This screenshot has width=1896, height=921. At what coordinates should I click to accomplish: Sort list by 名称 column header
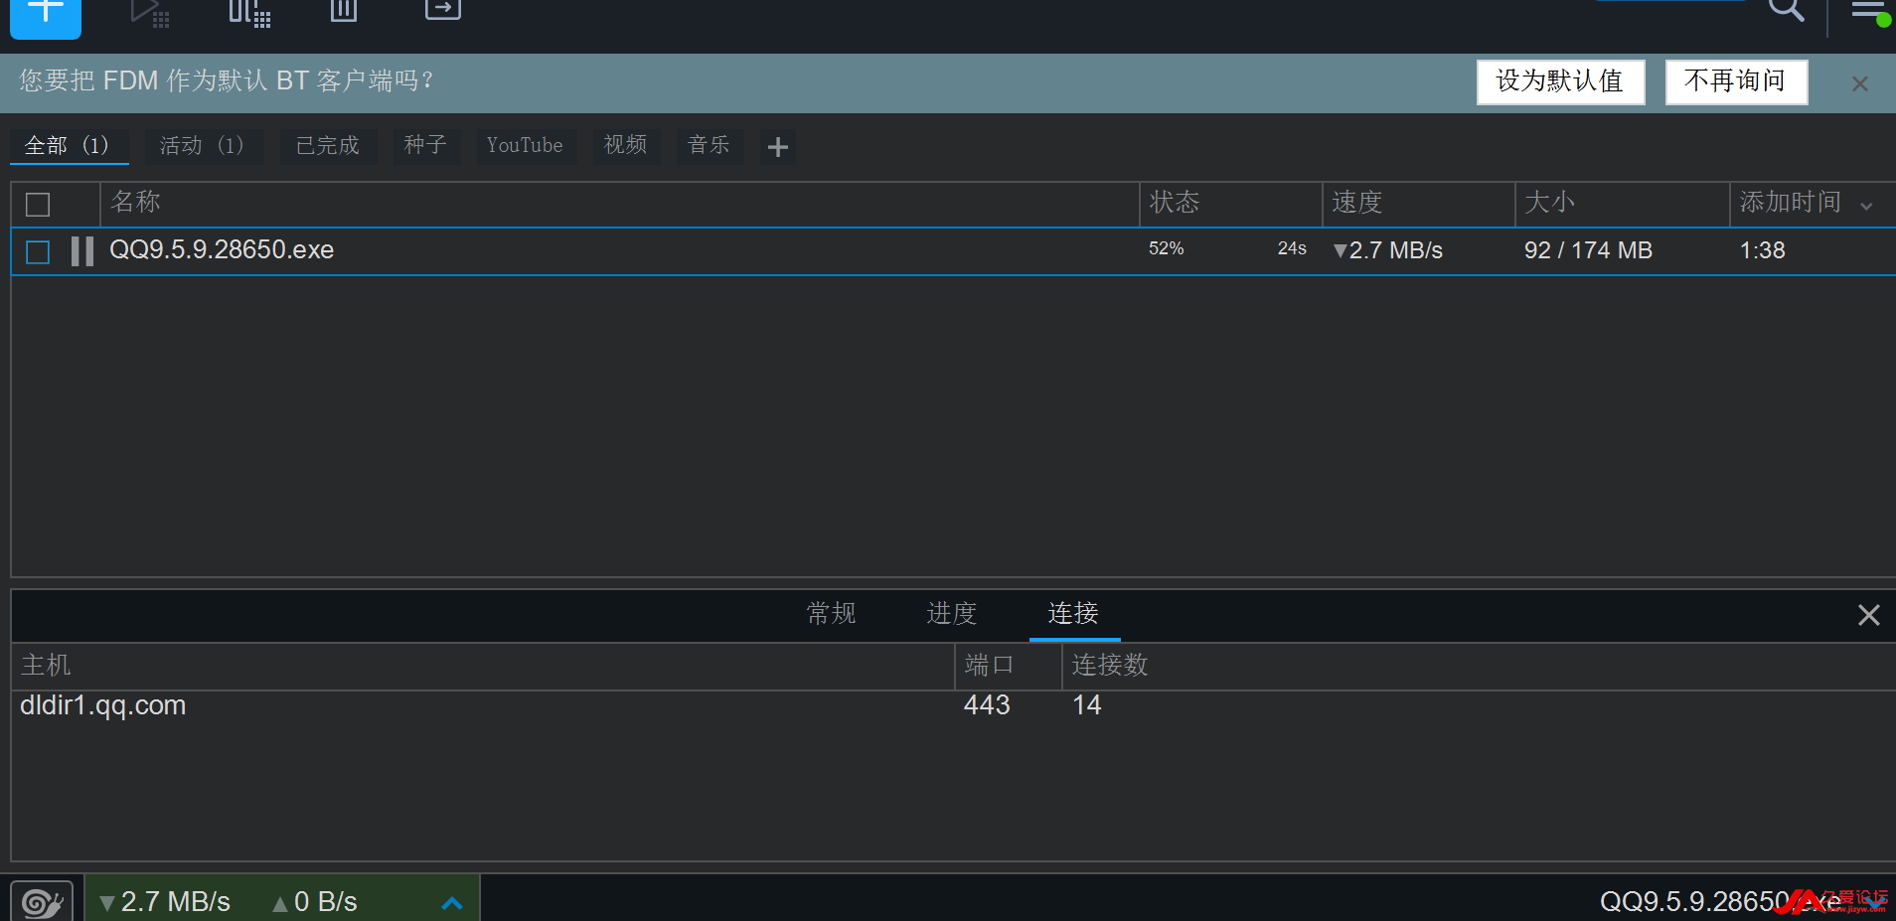619,204
